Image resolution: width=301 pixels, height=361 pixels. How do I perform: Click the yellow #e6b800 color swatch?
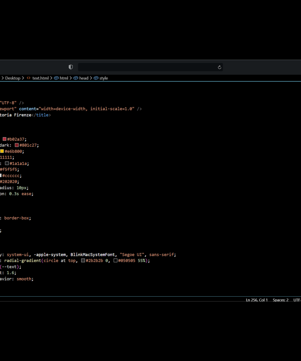(x=2, y=151)
